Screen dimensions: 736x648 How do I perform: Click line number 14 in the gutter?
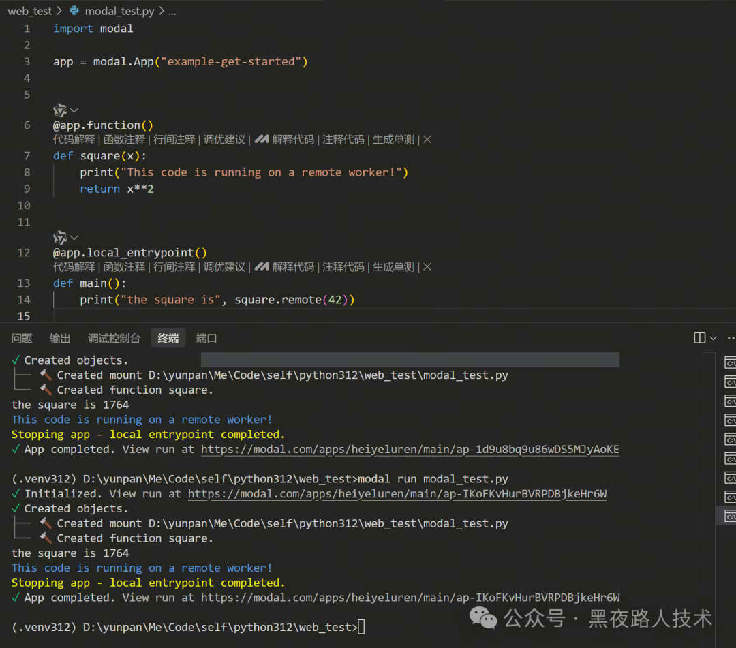coord(24,300)
